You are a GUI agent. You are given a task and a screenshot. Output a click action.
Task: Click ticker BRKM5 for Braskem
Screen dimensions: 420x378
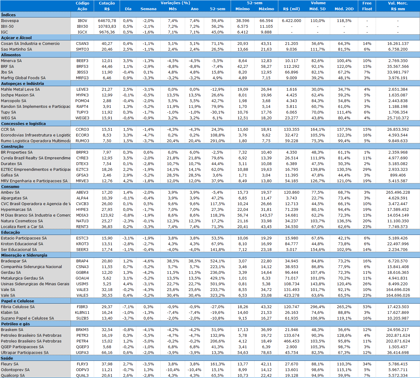click(x=82, y=330)
